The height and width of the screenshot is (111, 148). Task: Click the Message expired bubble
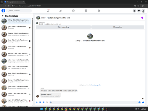(x=50, y=95)
